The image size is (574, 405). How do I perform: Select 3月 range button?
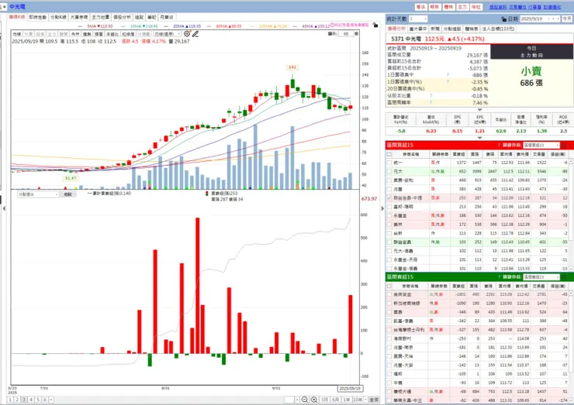pos(325,400)
